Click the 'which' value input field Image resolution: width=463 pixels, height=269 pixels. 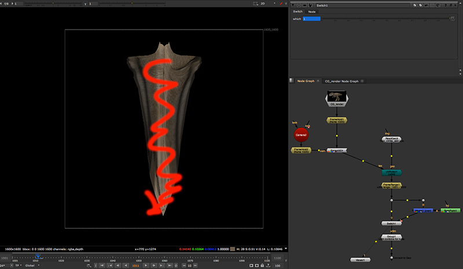311,19
